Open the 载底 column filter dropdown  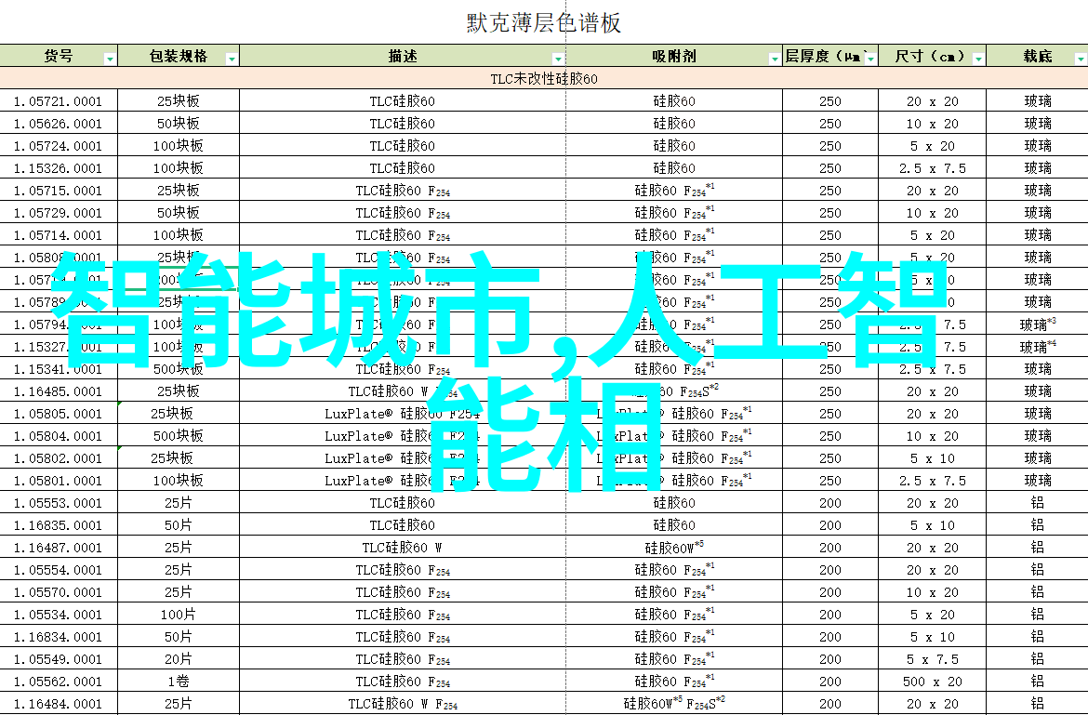[x=1079, y=59]
